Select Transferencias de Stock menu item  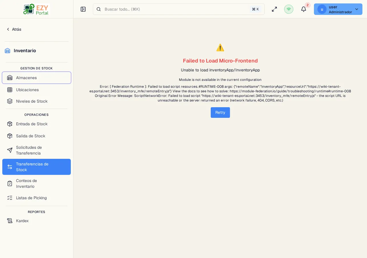click(x=36, y=167)
